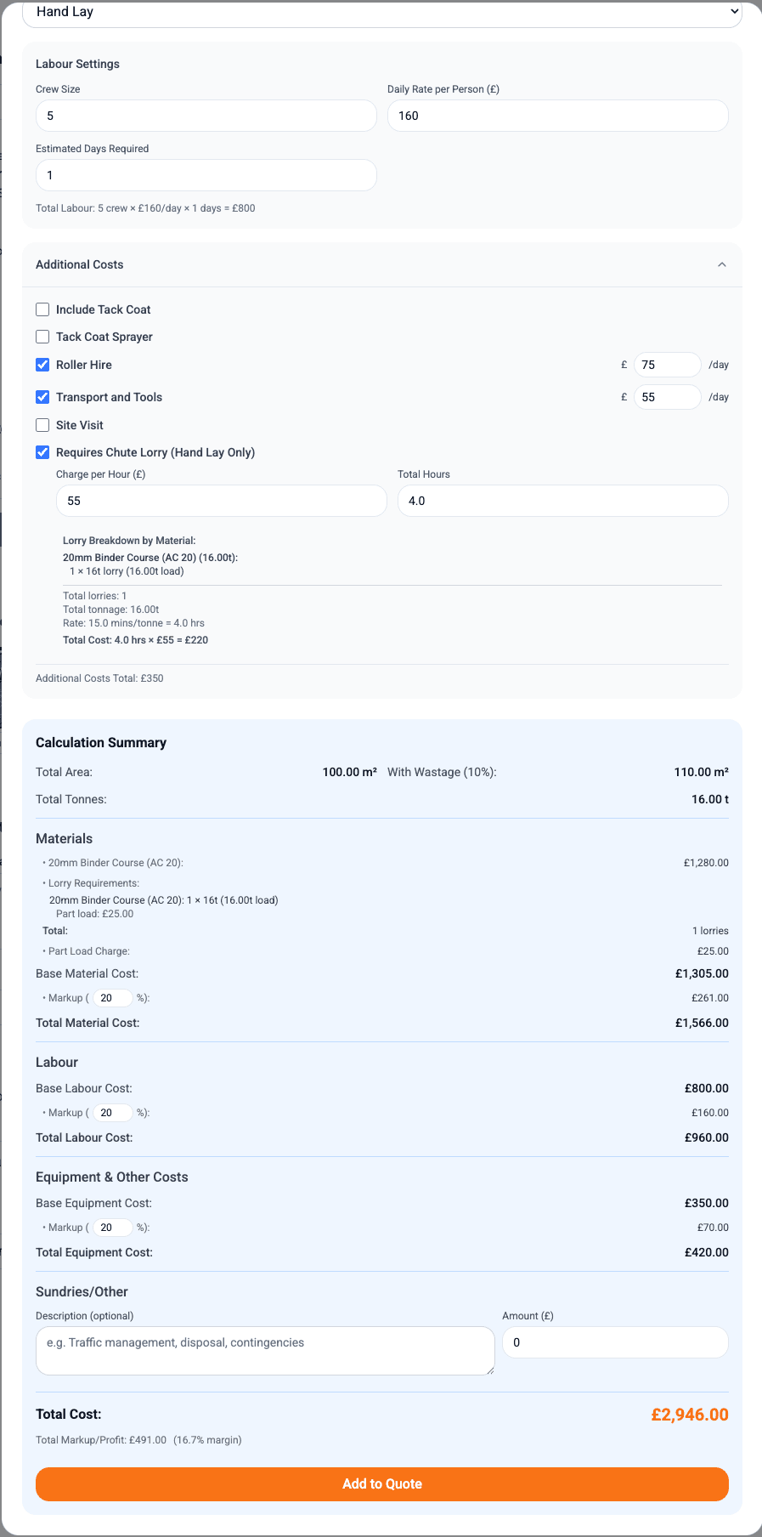The image size is (762, 1537).
Task: Edit the Equipment markup percentage field
Action: click(112, 1228)
